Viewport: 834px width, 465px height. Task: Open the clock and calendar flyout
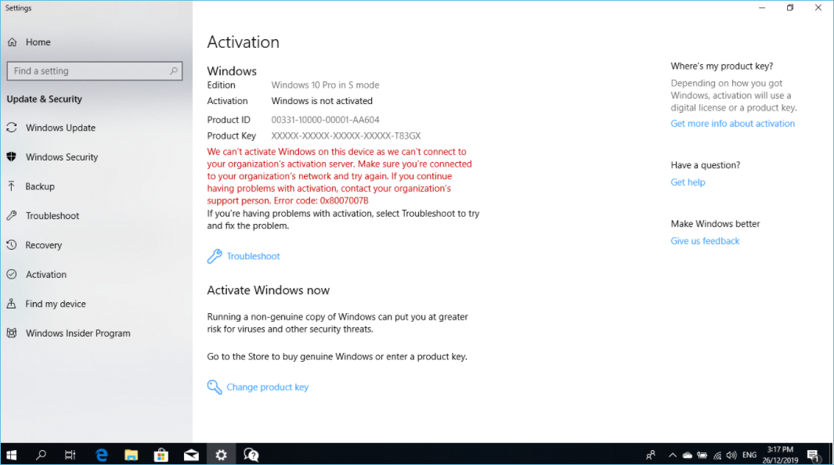780,454
